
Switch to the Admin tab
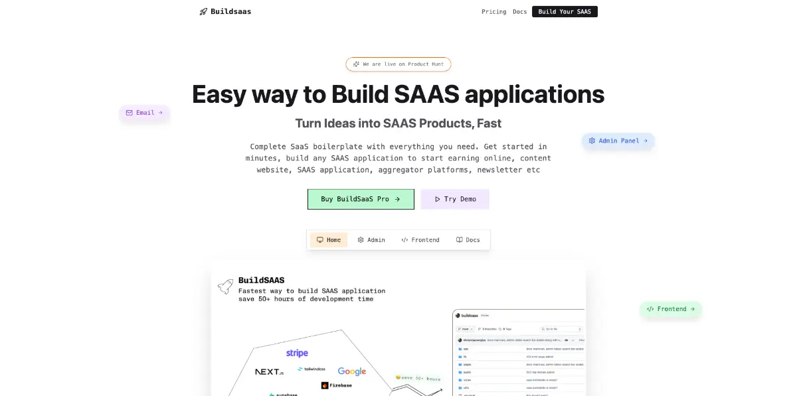pyautogui.click(x=371, y=240)
